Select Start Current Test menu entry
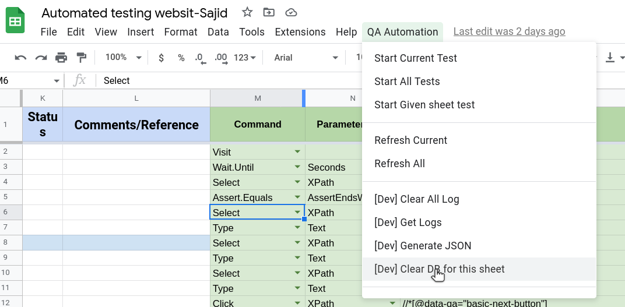This screenshot has width=625, height=307. [415, 58]
